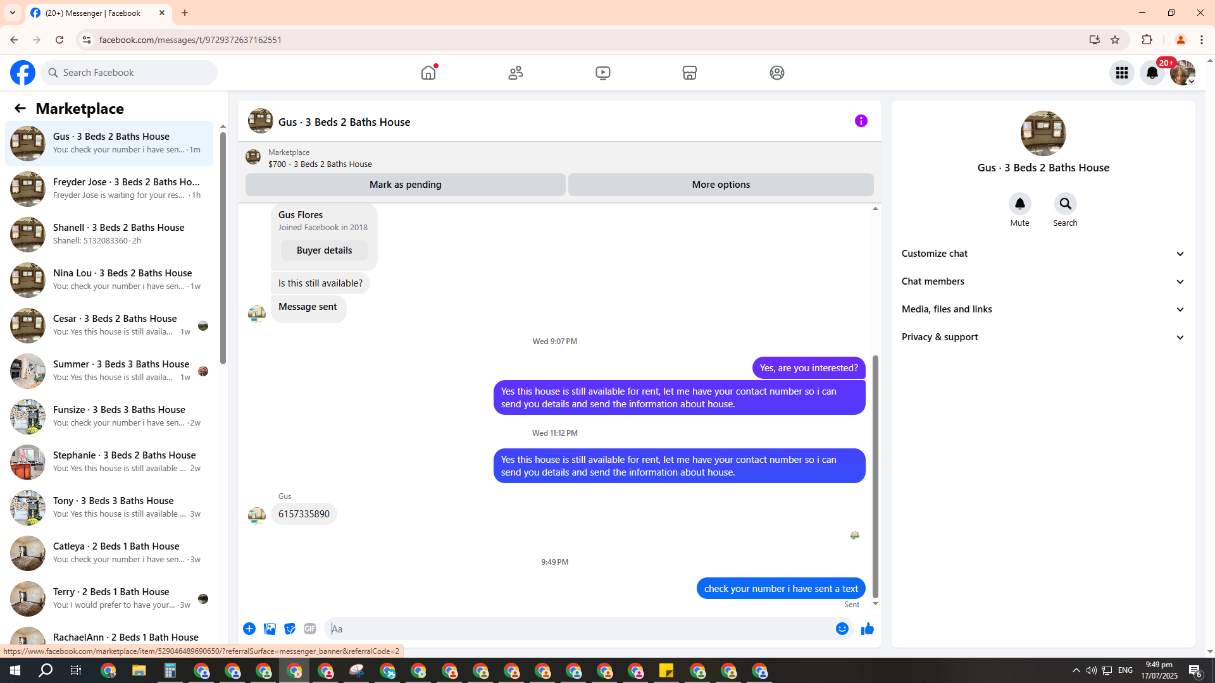Open Funsize 3 Beds 3 Baths conversation
Viewport: 1215px width, 683px height.
pyautogui.click(x=109, y=416)
